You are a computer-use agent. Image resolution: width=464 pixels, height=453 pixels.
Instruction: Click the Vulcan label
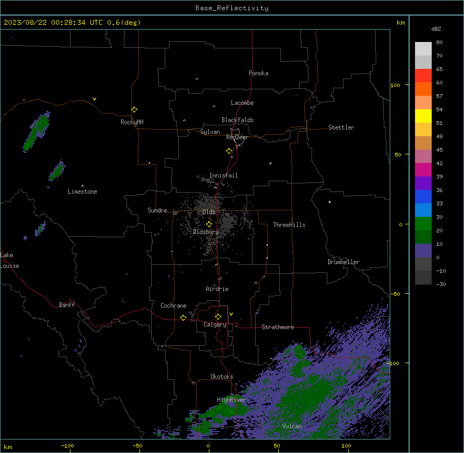click(x=292, y=426)
